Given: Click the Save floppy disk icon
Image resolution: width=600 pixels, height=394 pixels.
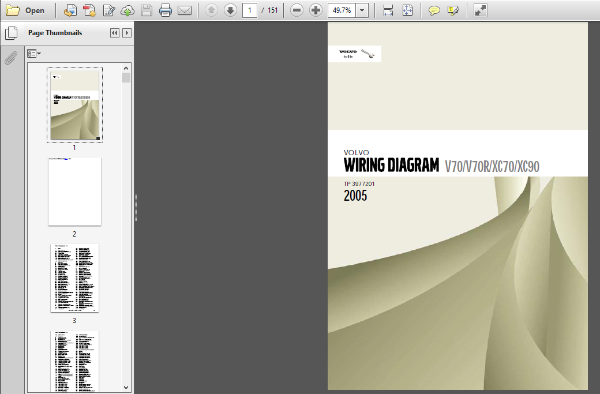Looking at the screenshot, I should tap(147, 10).
